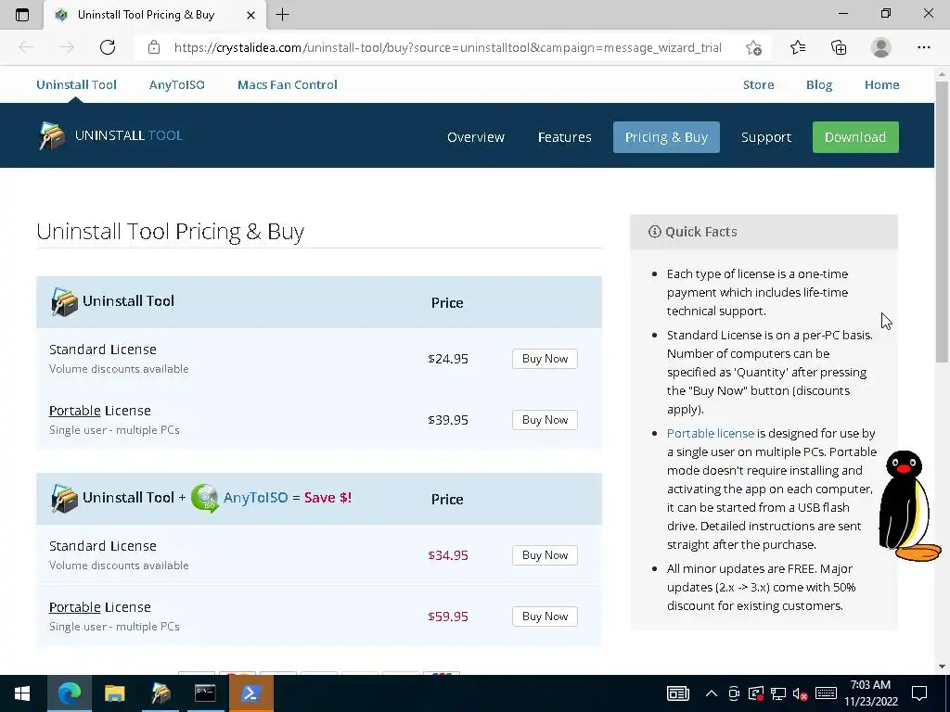Open the Favorites list icon
Image resolution: width=950 pixels, height=712 pixels.
798,47
